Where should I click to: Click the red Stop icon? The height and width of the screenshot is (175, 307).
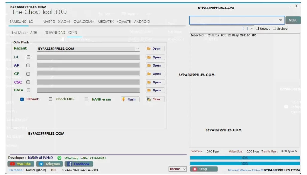pyautogui.click(x=195, y=169)
